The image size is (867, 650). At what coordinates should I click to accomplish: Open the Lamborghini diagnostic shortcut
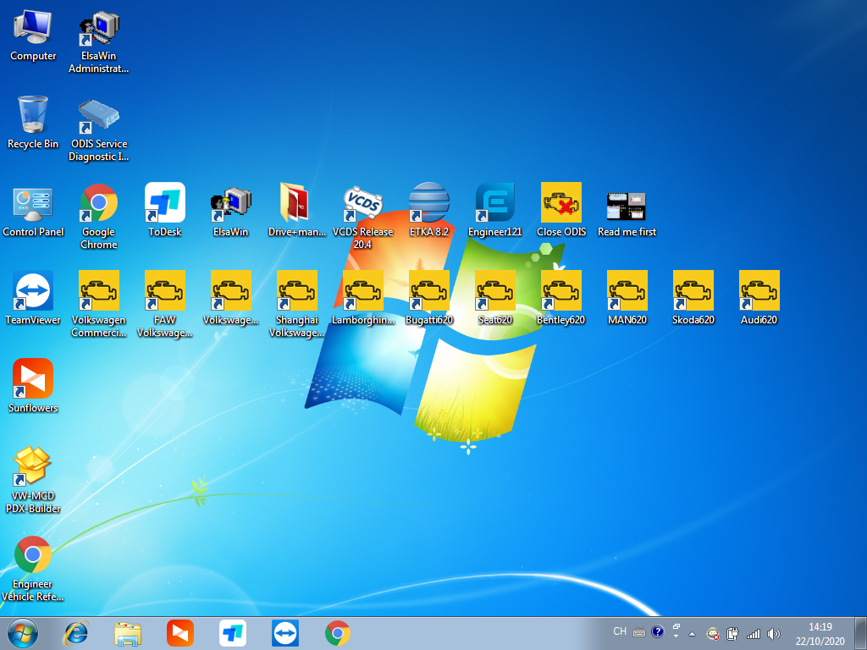coord(362,290)
